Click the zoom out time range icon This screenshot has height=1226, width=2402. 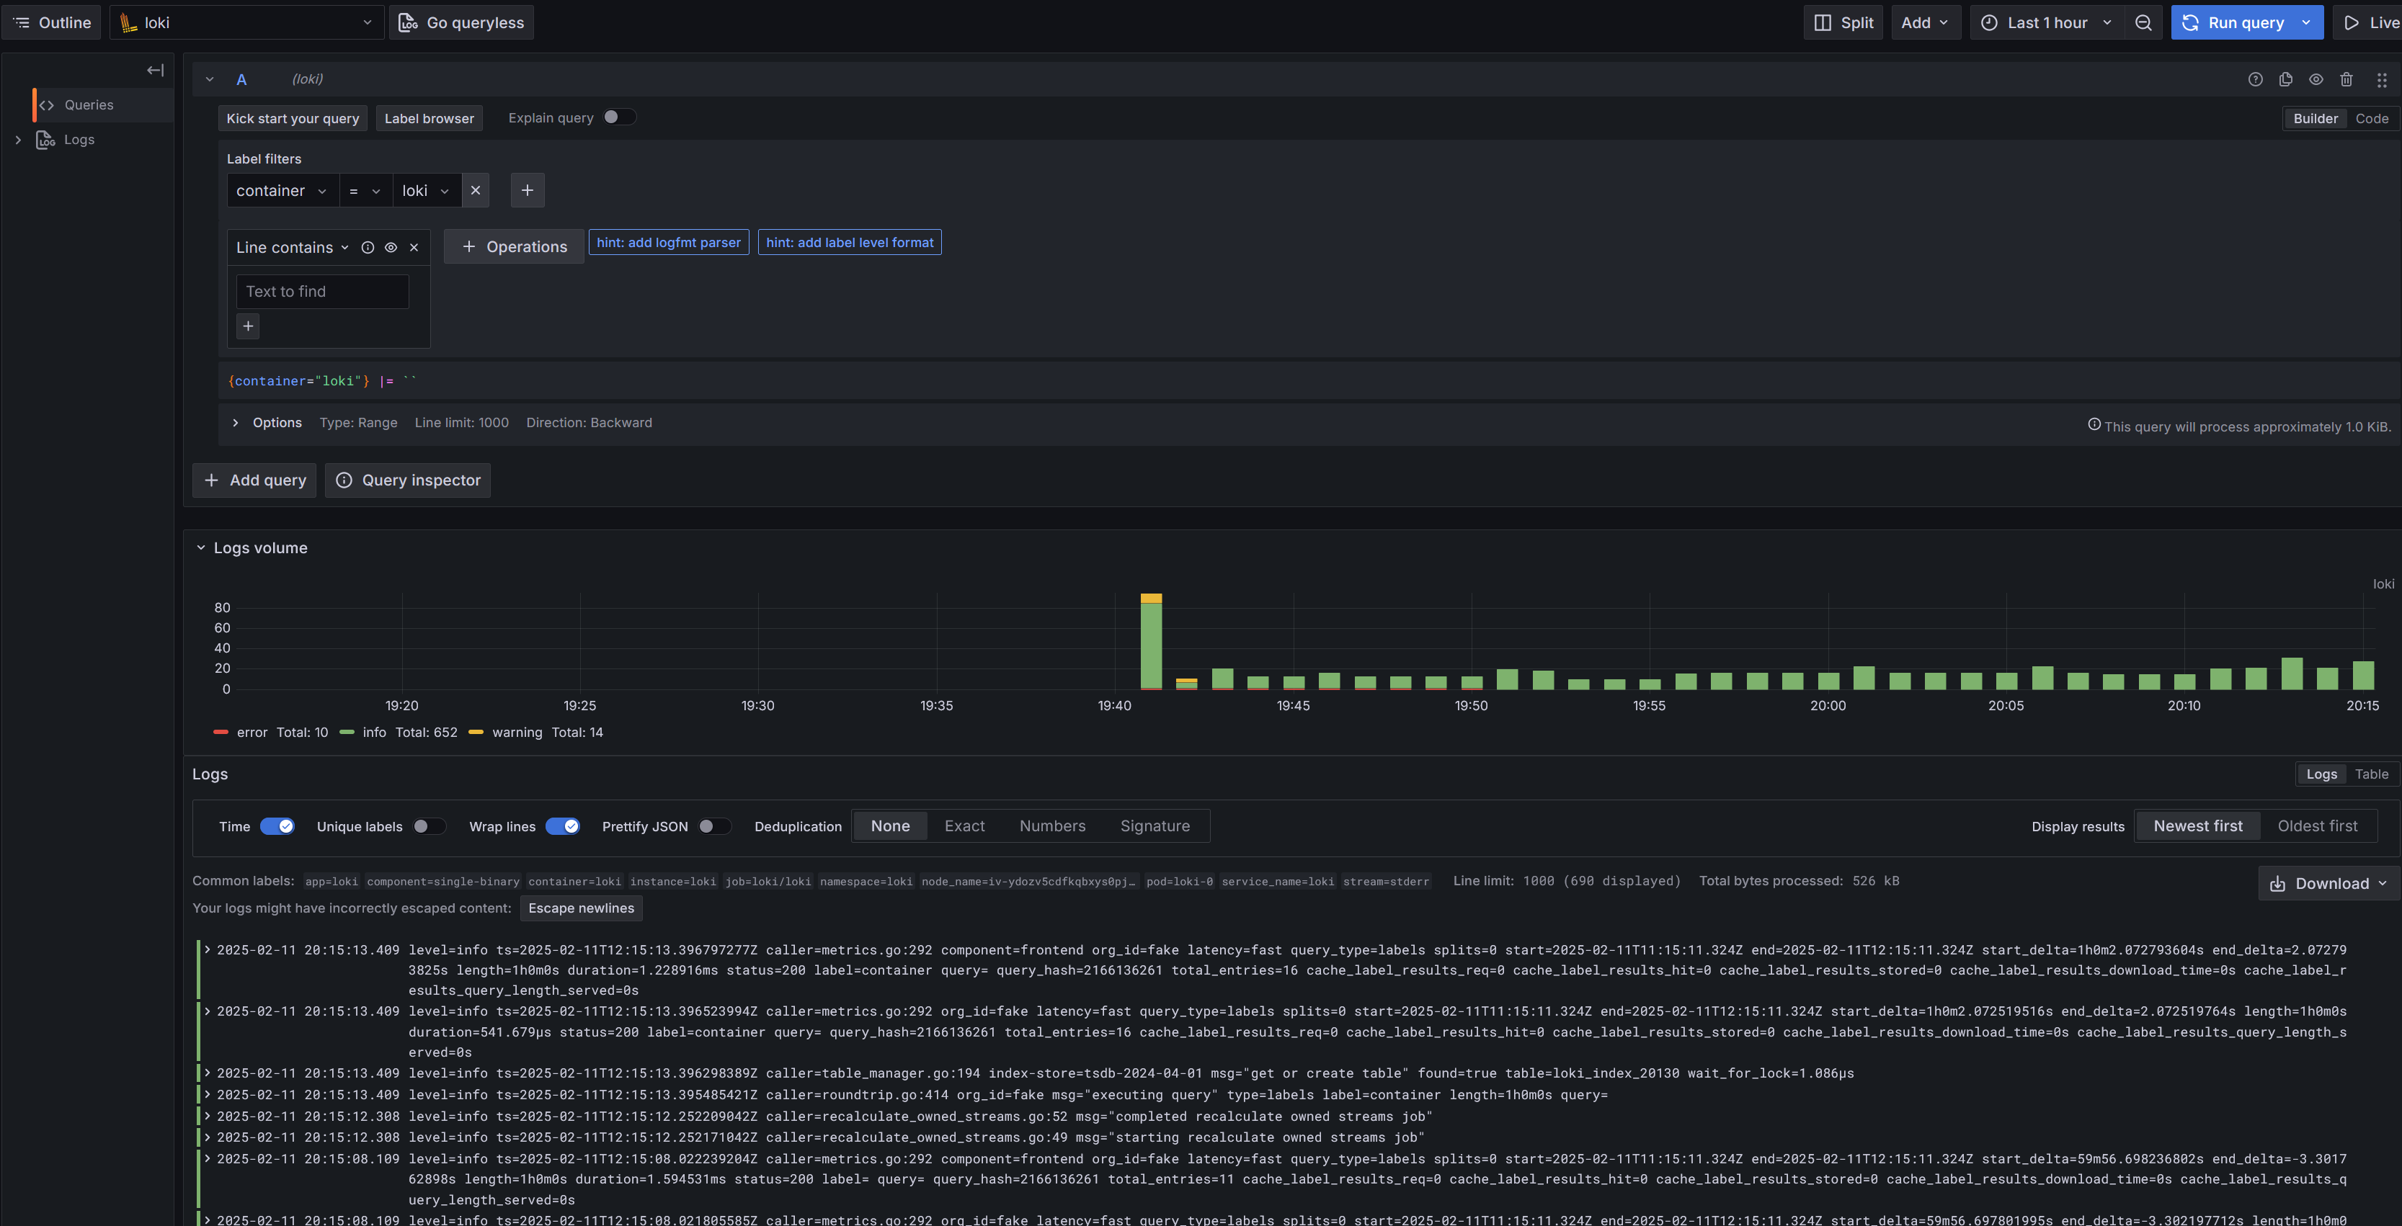2143,22
